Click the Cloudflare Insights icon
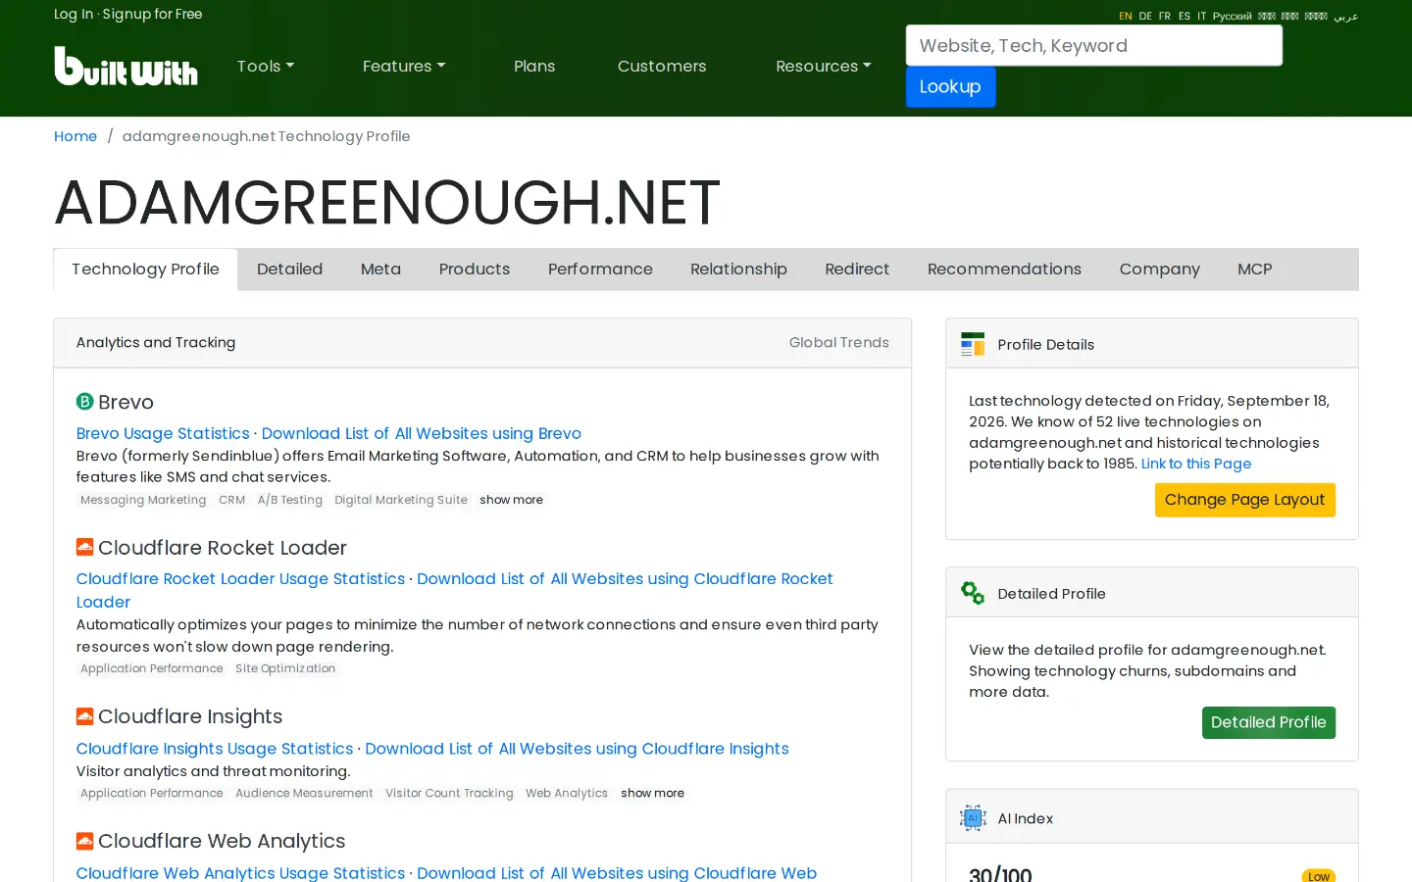 pos(85,716)
